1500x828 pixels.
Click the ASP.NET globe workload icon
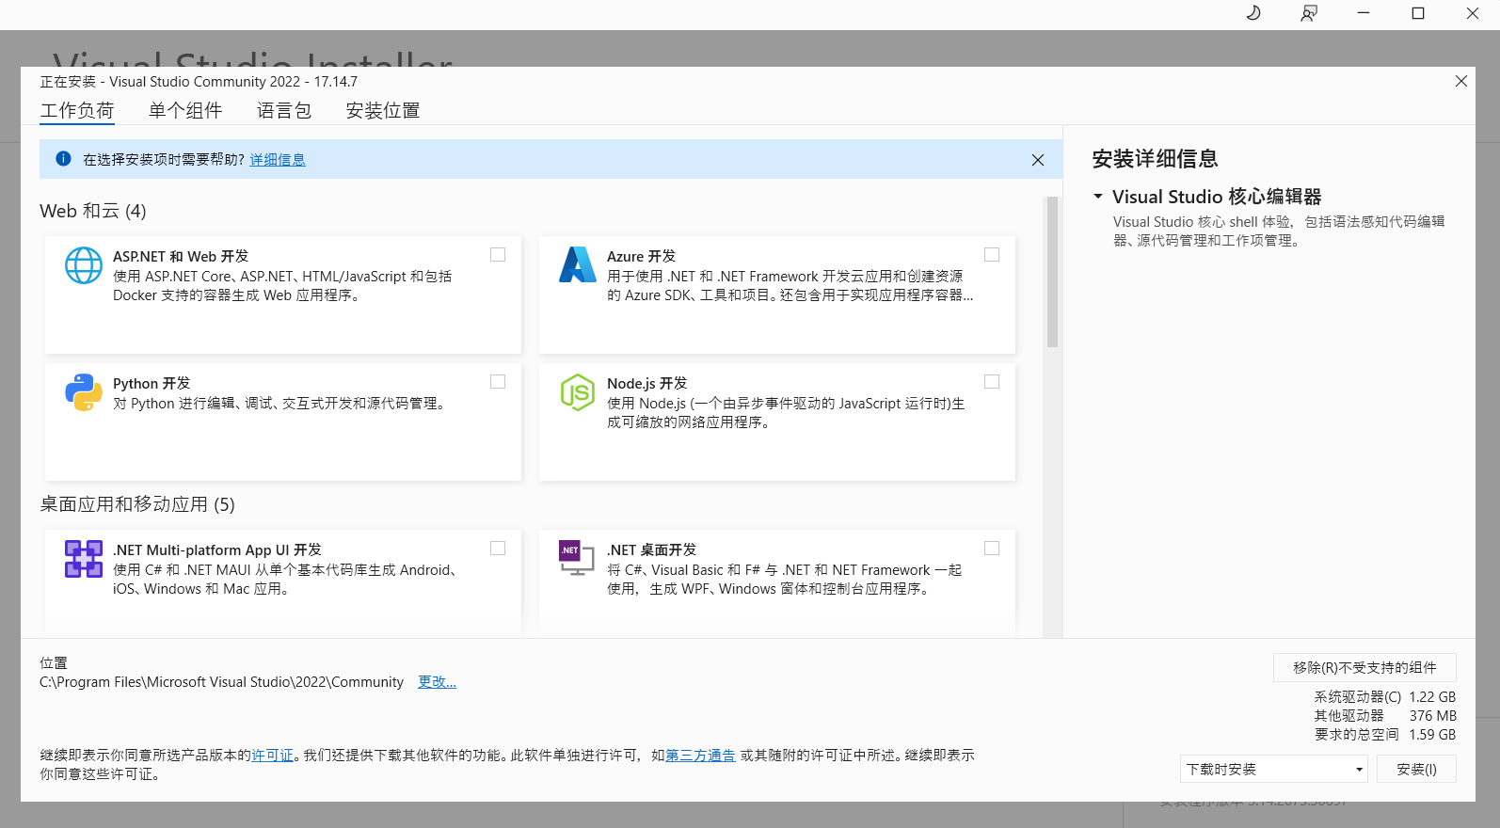point(84,265)
